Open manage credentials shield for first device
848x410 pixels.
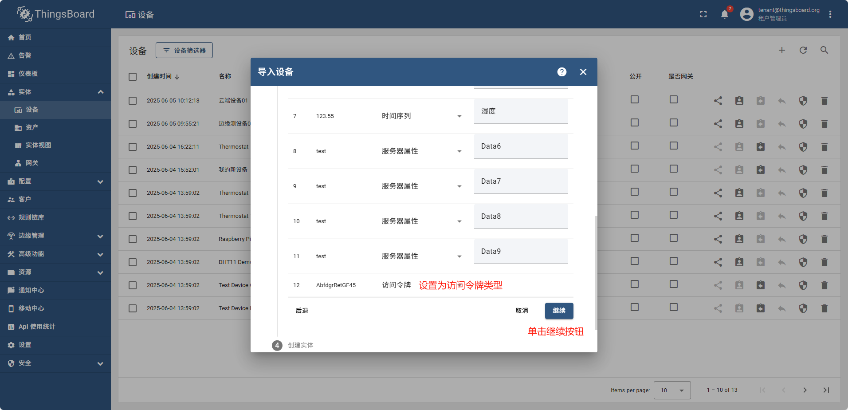tap(803, 101)
